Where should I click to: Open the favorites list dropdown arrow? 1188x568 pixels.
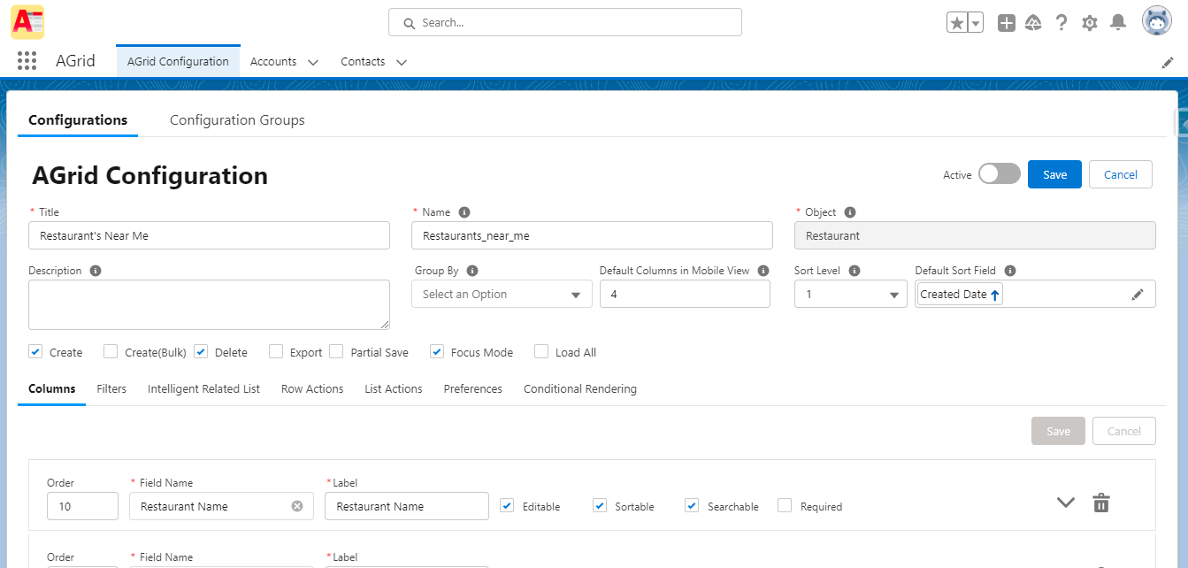click(976, 23)
